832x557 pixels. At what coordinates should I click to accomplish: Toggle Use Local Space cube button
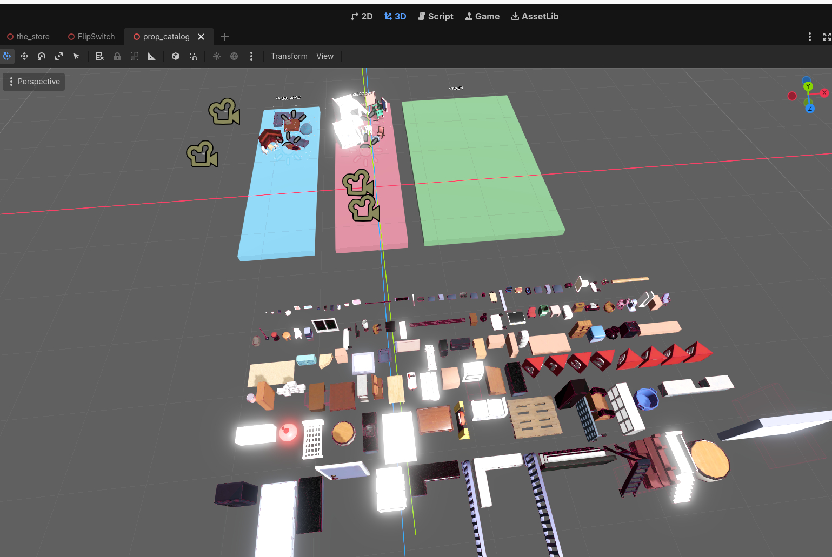[176, 56]
